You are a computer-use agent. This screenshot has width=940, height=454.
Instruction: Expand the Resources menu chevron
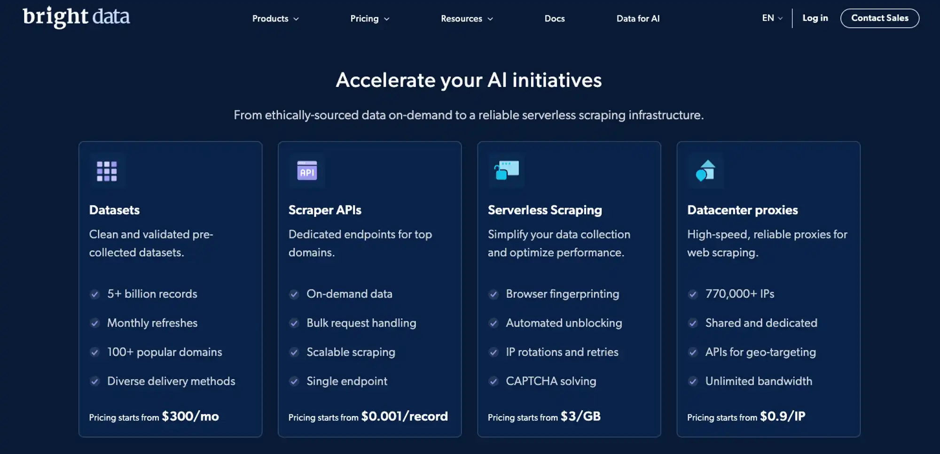click(490, 19)
